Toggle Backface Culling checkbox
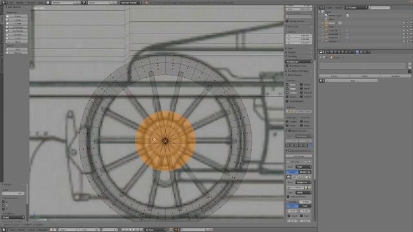The width and height of the screenshot is (413, 232). [x=287, y=66]
